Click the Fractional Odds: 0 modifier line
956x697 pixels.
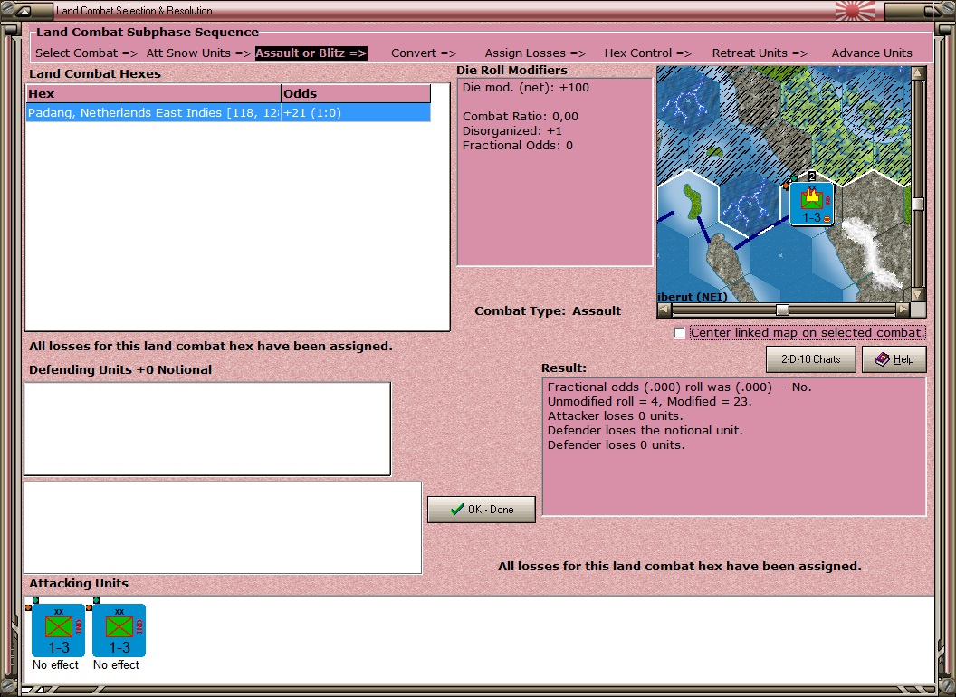point(518,146)
